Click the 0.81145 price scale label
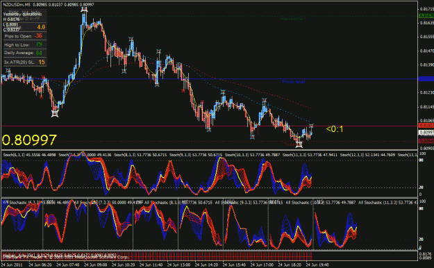434x268 pixels. point(426,107)
